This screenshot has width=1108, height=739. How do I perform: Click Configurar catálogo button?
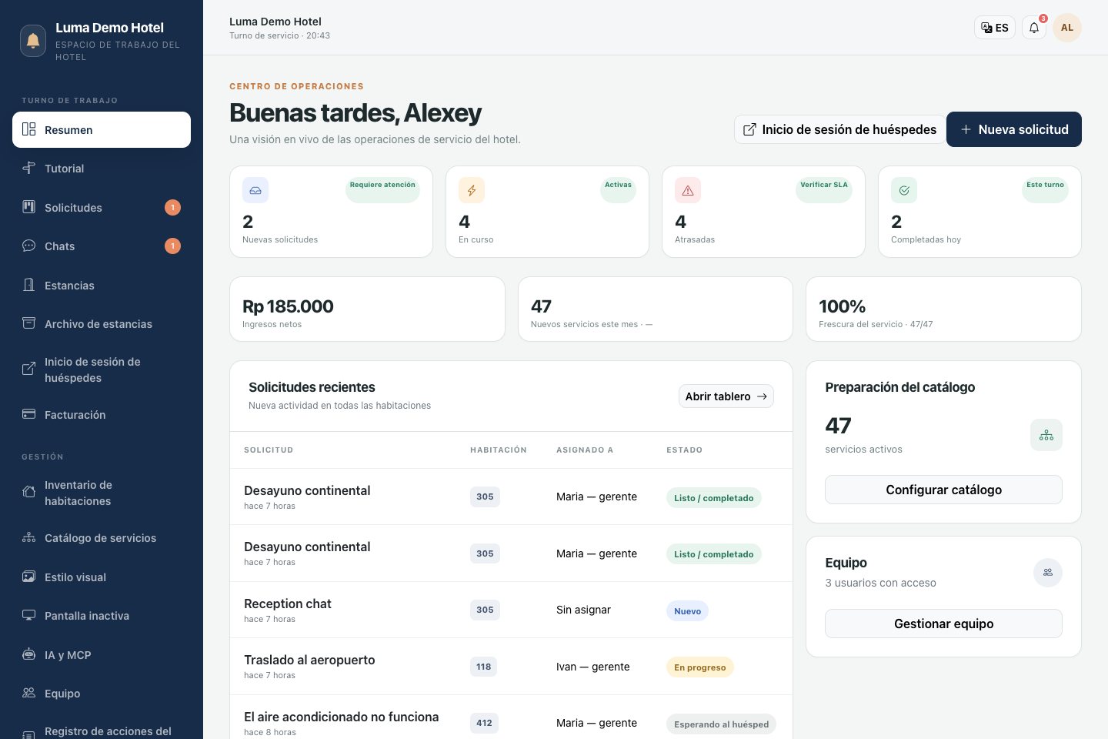pos(943,490)
